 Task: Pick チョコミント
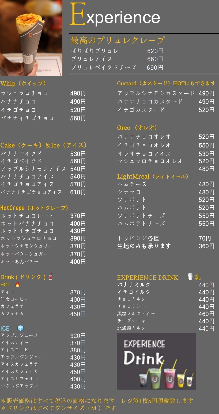pos(131,306)
